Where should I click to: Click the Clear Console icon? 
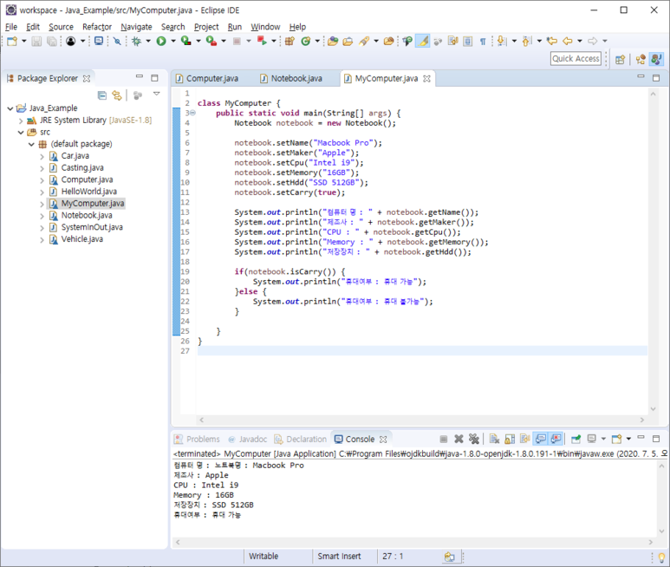pos(494,439)
